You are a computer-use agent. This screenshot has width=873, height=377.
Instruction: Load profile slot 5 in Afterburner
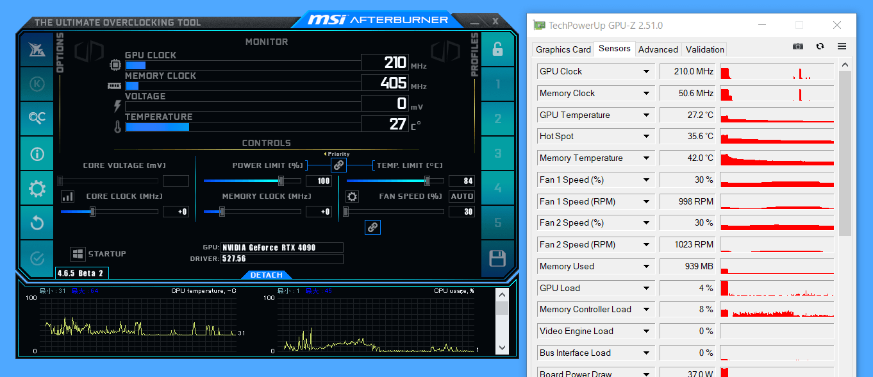pos(497,222)
